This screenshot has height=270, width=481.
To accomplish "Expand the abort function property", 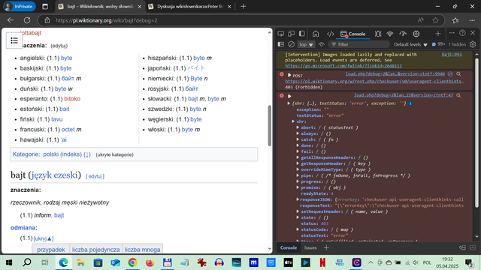I will (x=298, y=127).
